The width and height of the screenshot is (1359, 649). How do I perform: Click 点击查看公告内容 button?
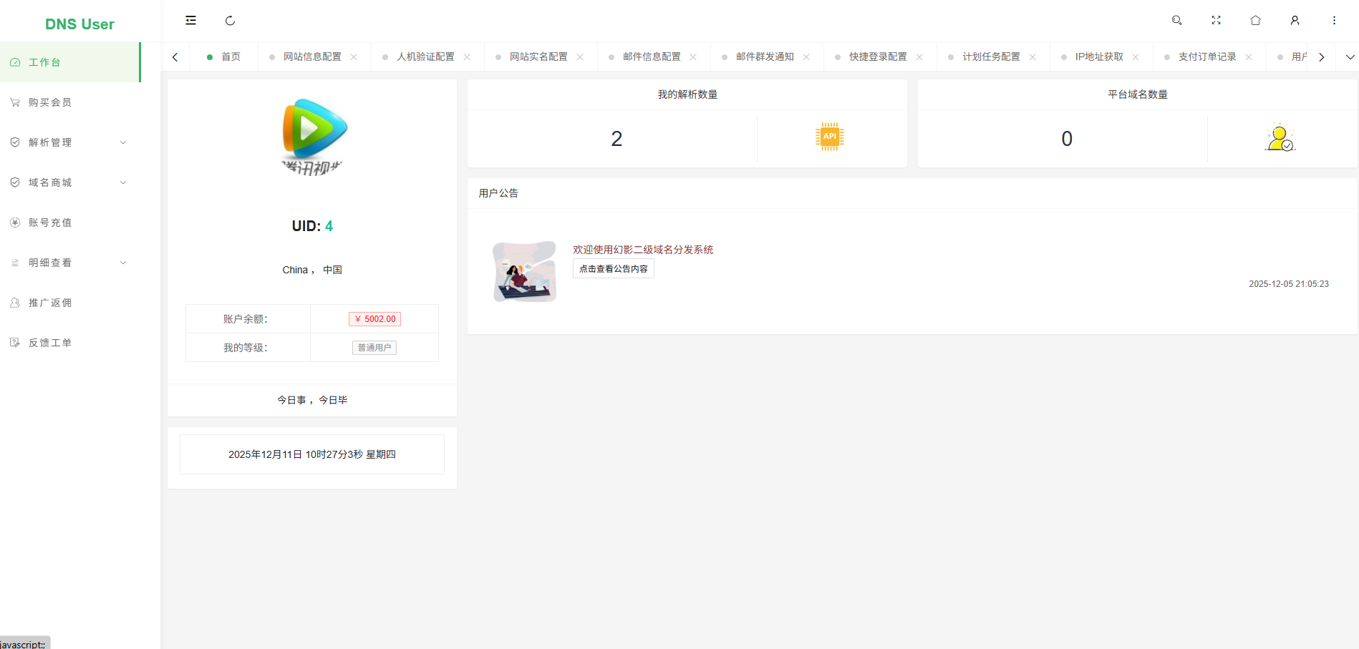613,269
